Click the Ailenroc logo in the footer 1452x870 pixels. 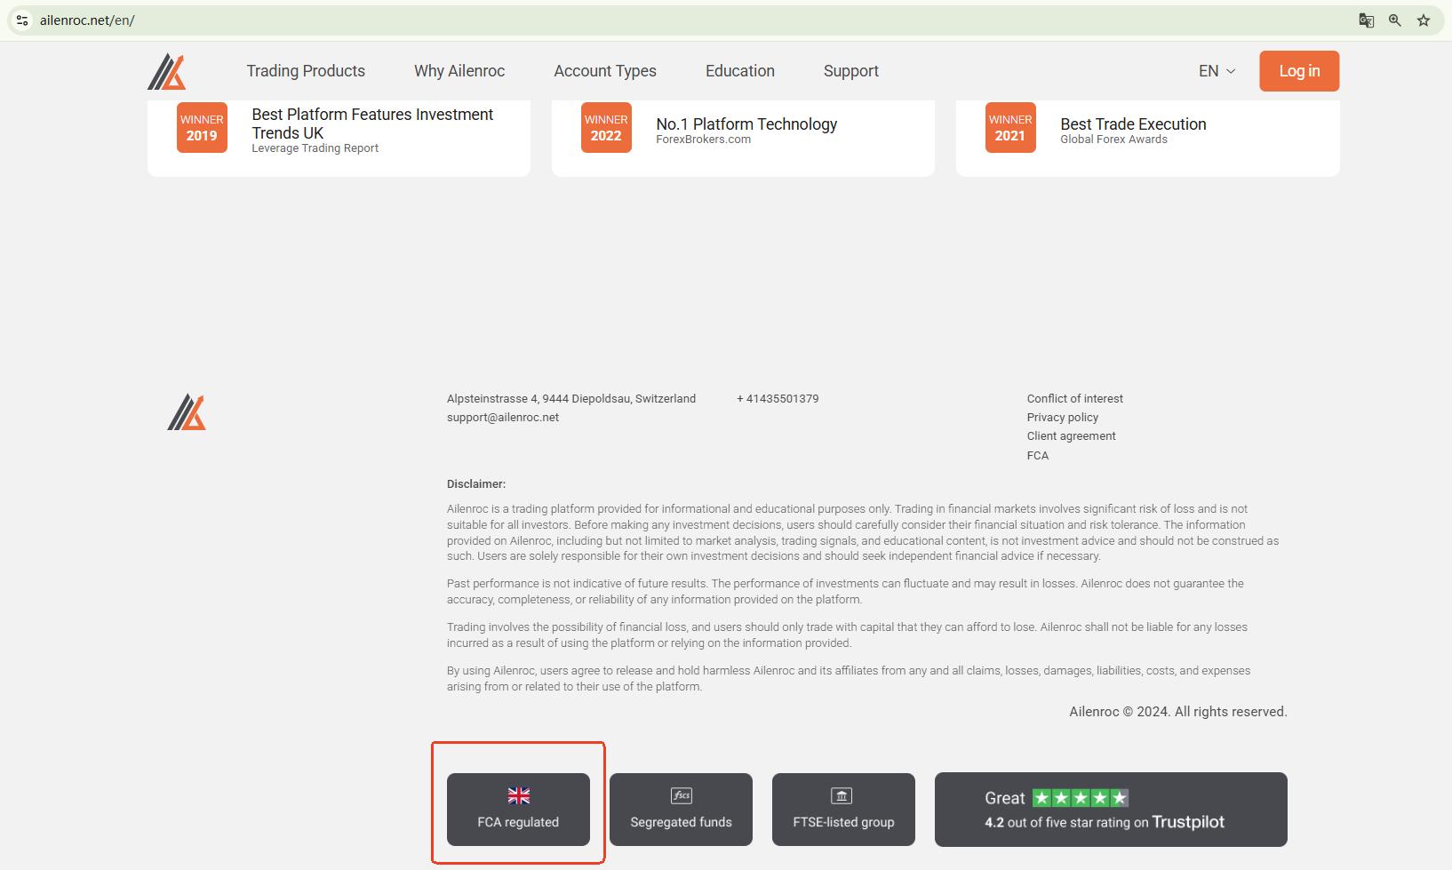click(187, 412)
